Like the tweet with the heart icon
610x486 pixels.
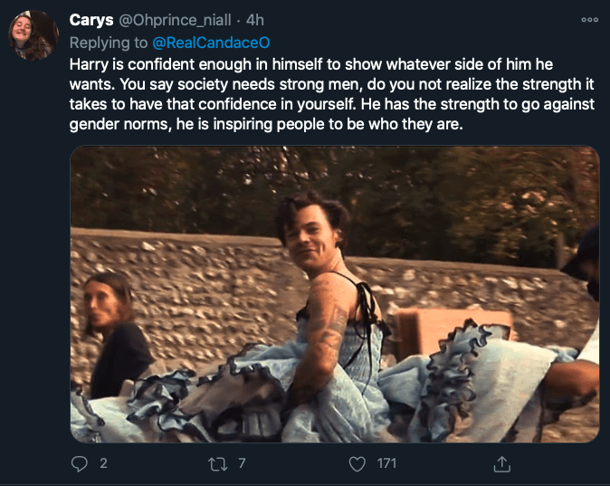(x=358, y=463)
